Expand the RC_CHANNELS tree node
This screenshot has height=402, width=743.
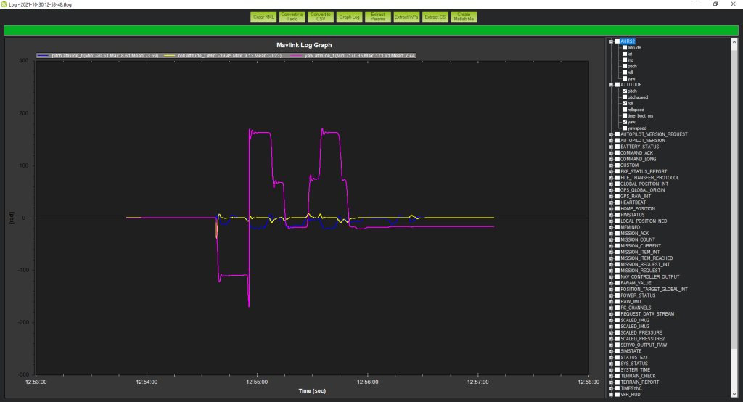coord(611,308)
